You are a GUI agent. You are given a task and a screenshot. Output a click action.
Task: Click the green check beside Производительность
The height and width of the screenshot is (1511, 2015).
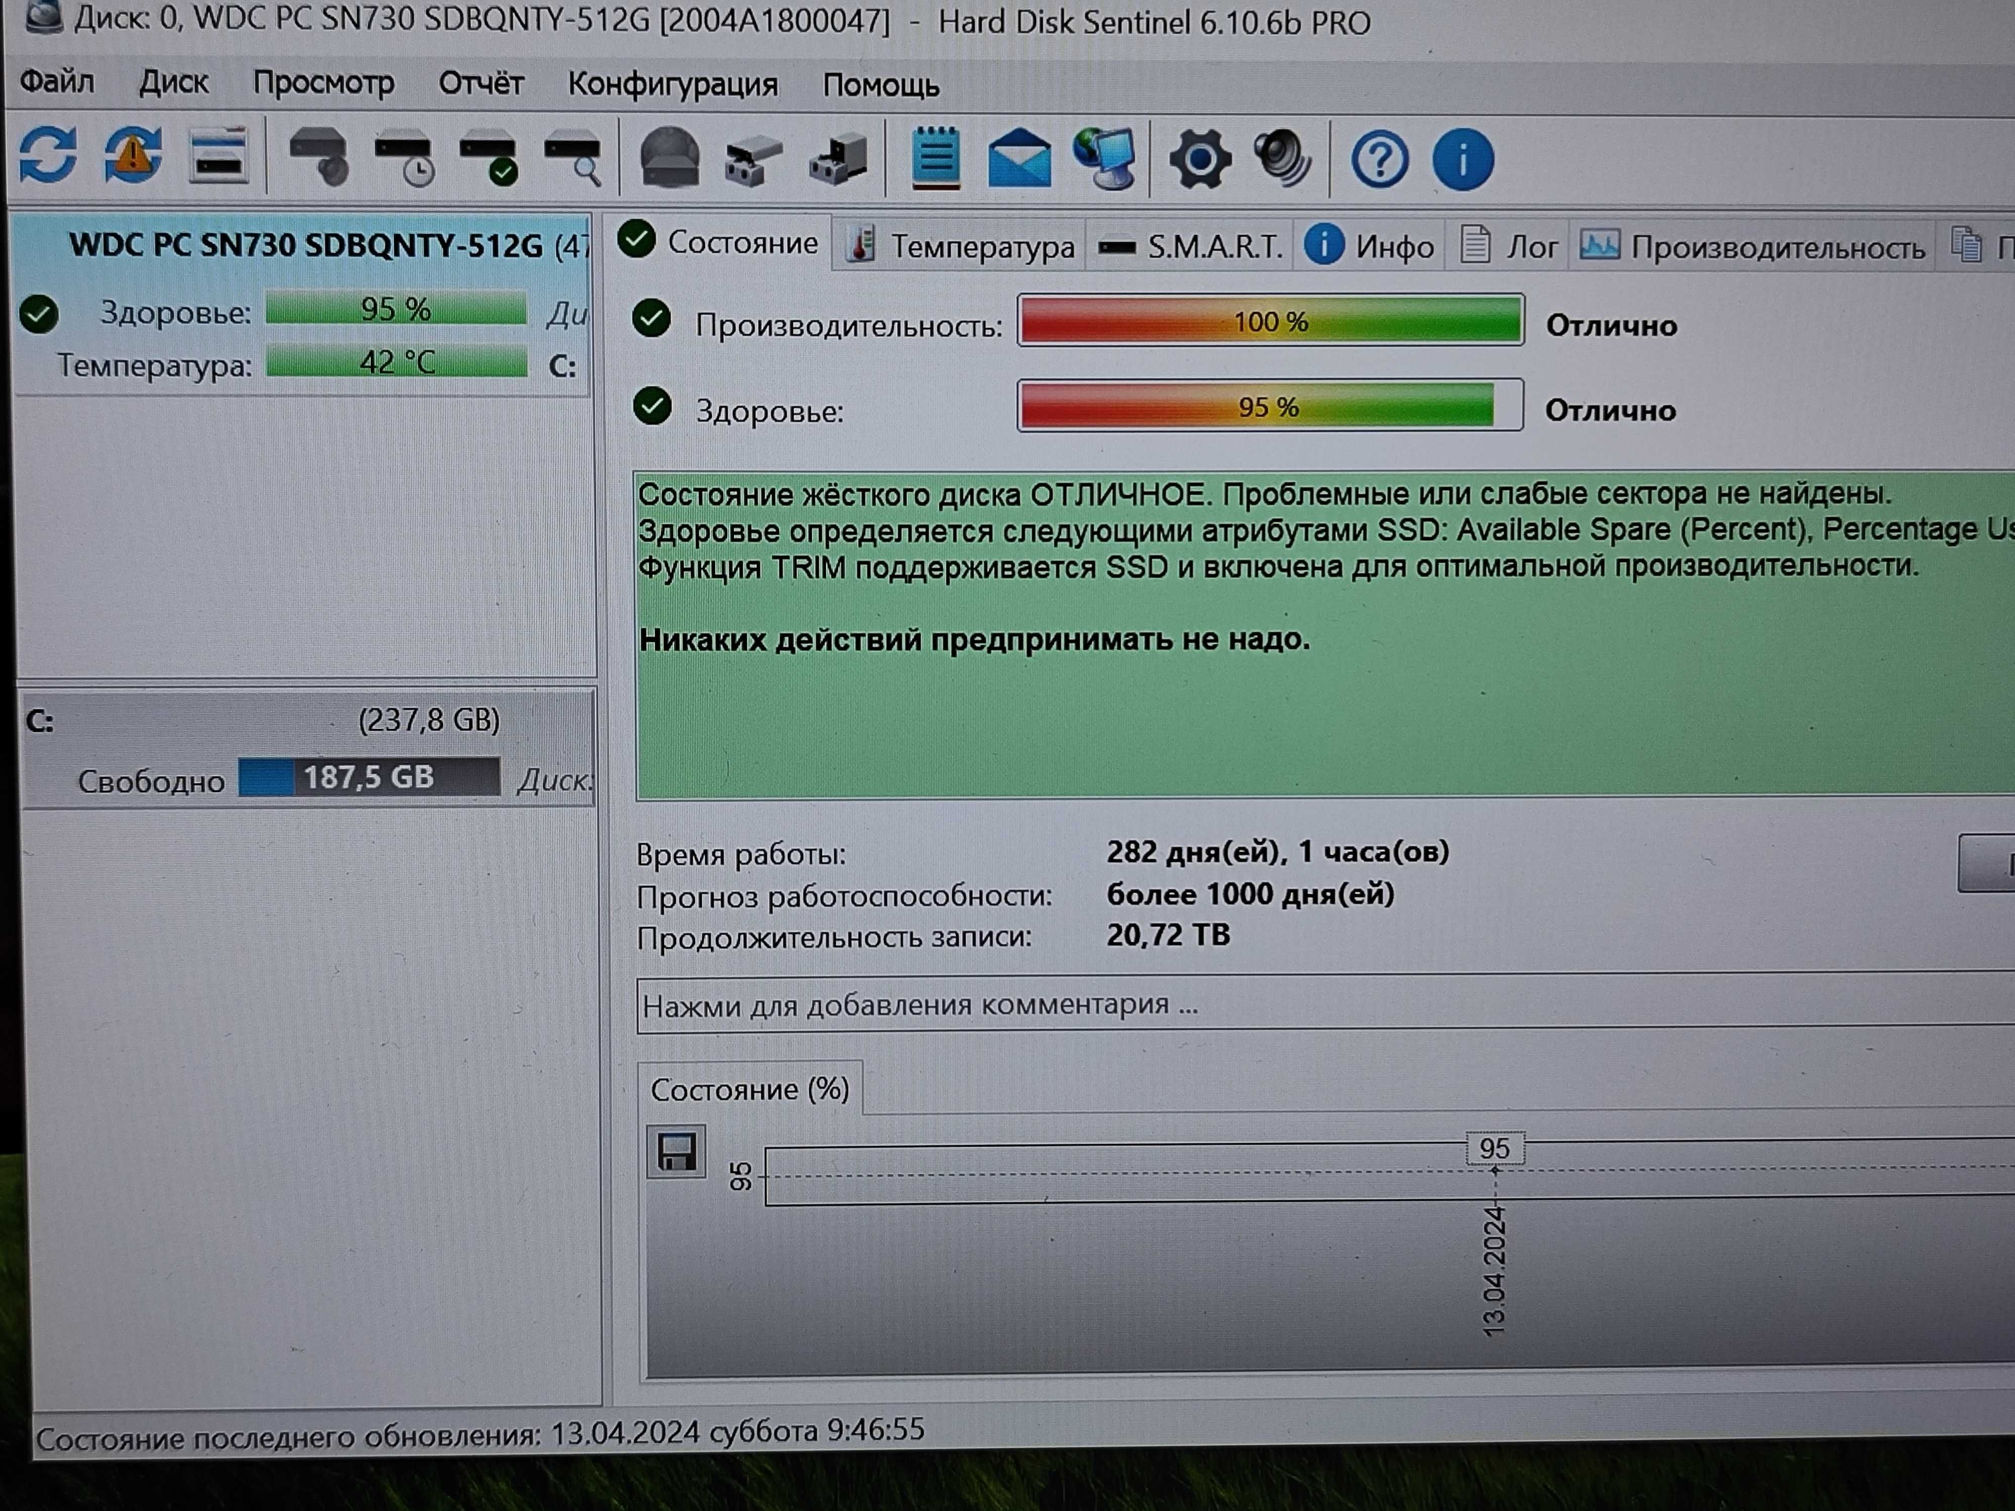click(x=651, y=319)
